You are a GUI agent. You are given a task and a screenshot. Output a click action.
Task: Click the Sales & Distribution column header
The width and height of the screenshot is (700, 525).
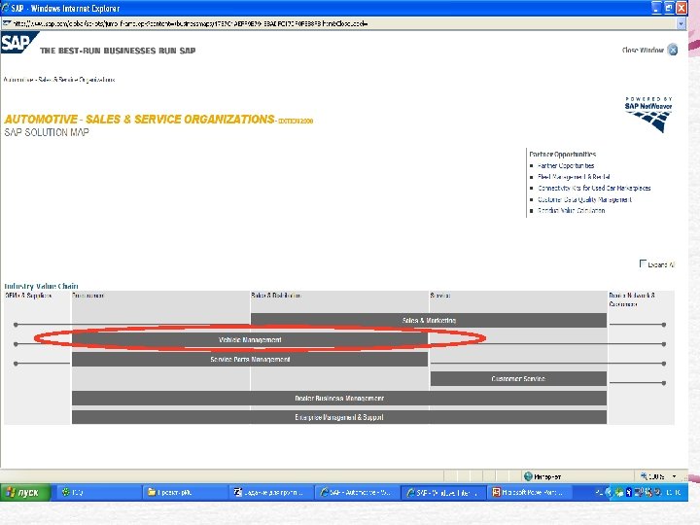(276, 296)
